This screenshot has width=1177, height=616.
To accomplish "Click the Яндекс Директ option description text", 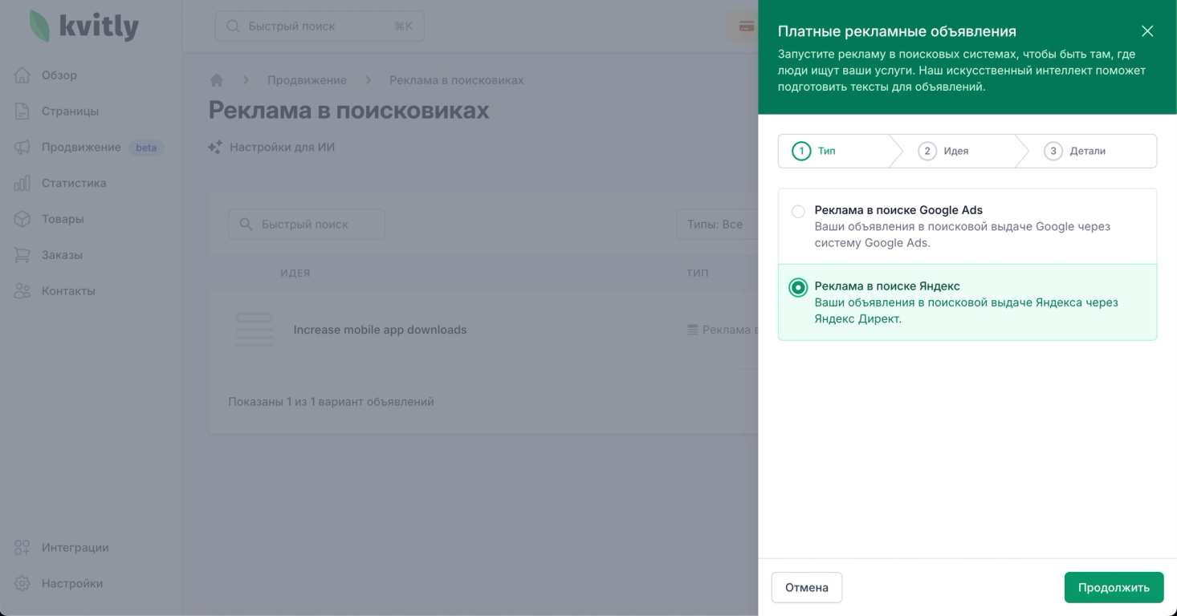I will [x=966, y=311].
